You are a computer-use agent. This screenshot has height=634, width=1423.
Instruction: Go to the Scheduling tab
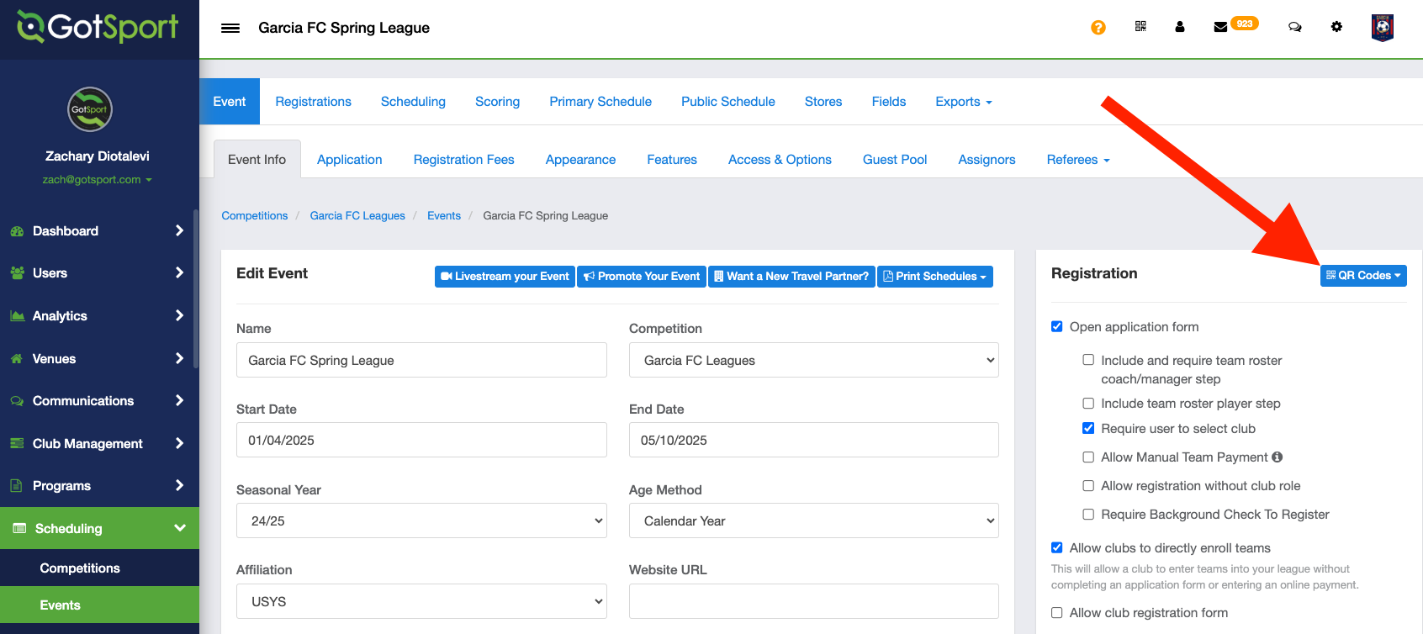click(413, 102)
